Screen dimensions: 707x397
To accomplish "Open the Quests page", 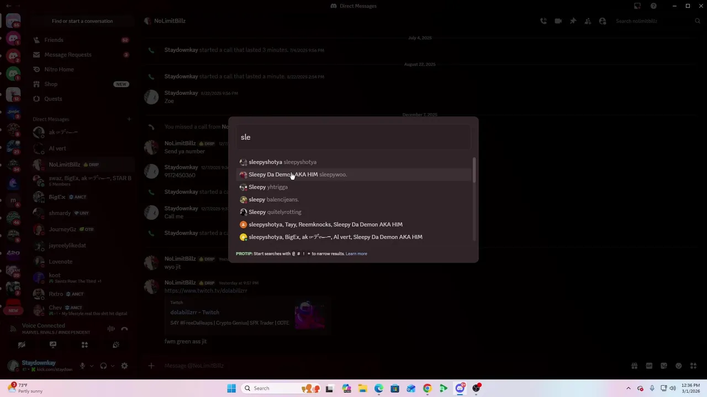I will 82,99.
